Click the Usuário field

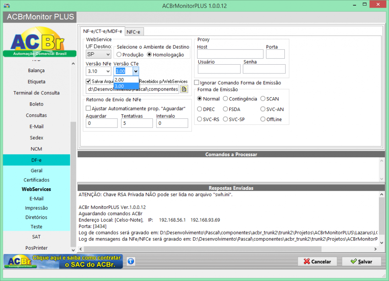(x=219, y=69)
